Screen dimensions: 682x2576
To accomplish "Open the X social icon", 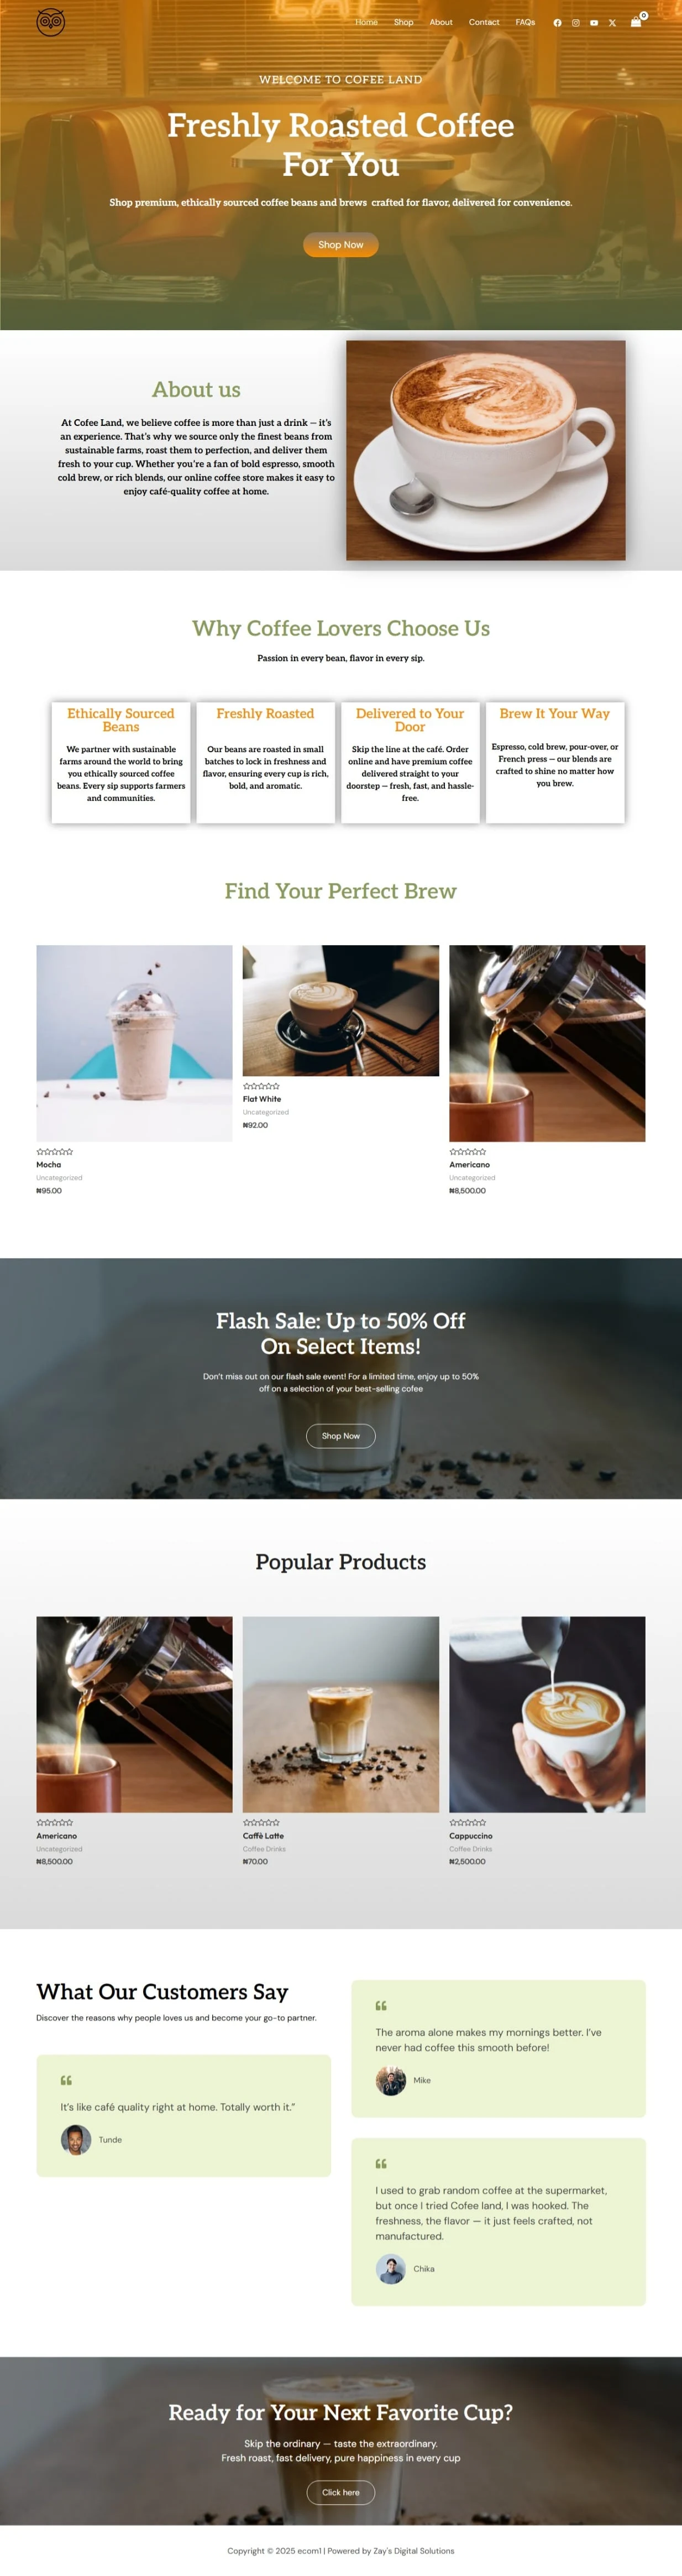I will 612,23.
